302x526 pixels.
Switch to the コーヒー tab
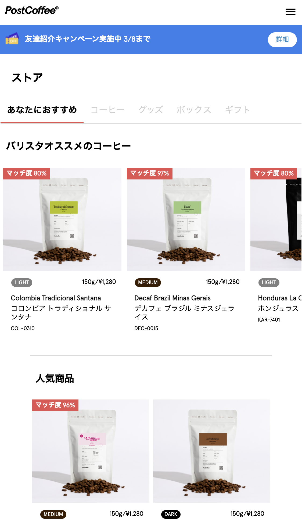[x=107, y=110]
